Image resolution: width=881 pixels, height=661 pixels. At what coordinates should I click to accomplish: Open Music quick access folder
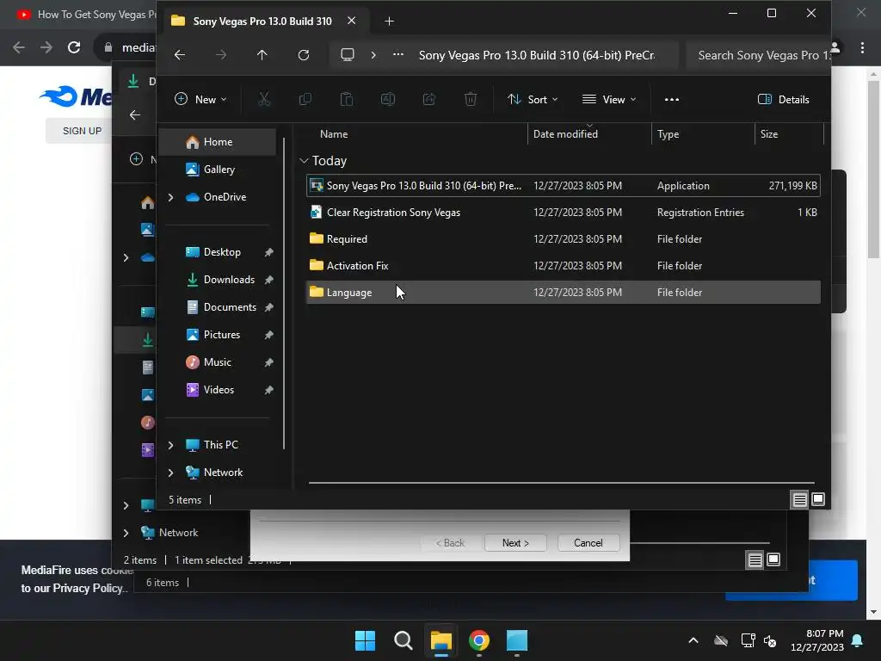point(218,362)
